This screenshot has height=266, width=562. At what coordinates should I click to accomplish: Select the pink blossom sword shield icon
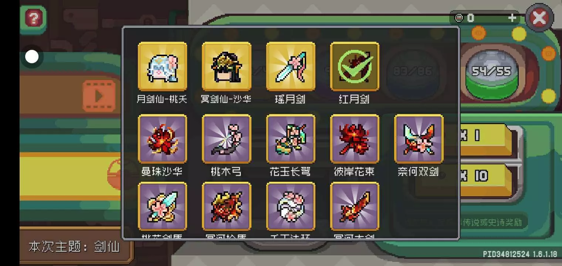[x=162, y=207]
